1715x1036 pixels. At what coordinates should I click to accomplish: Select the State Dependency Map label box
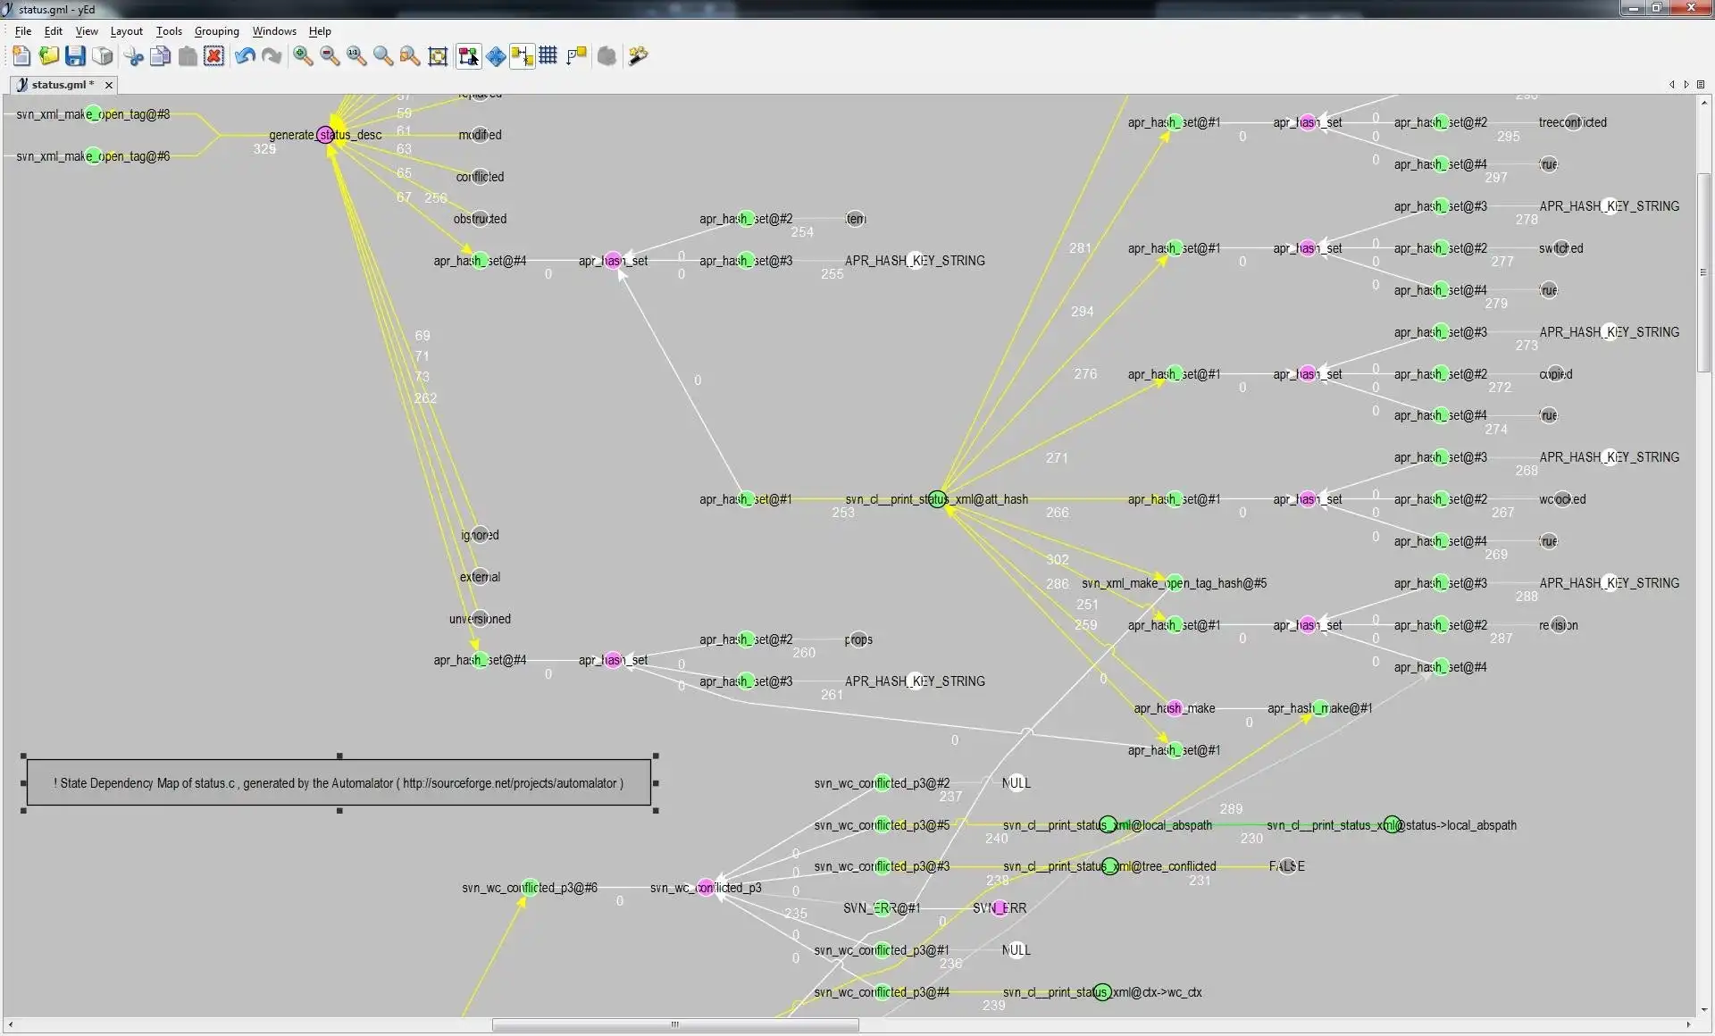click(339, 783)
